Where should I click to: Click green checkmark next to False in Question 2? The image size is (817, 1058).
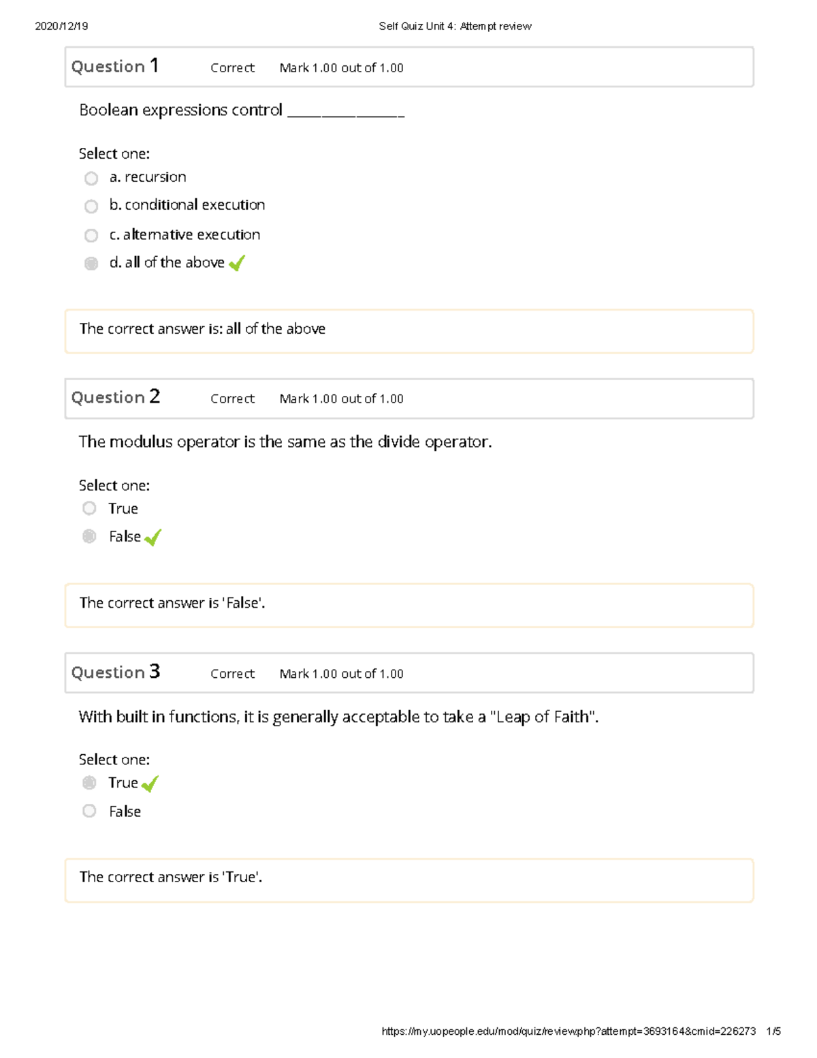point(153,538)
